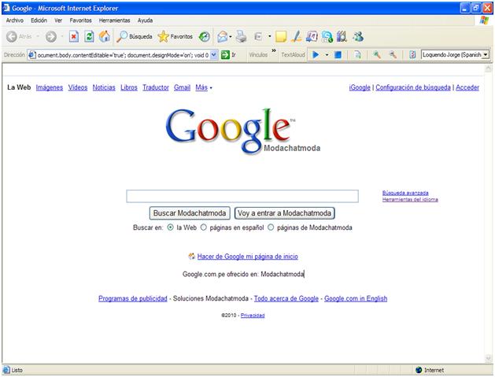Viewport: 495px width, 377px height.
Task: Click the 'Buscar Modachatmoda' button
Action: click(190, 213)
